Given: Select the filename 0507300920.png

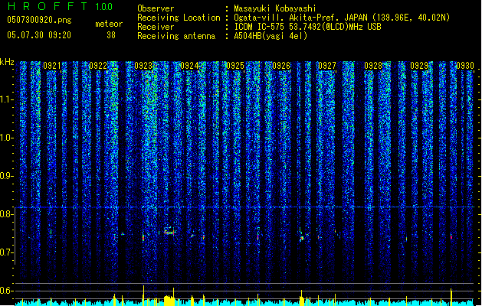Looking at the screenshot, I should (39, 21).
